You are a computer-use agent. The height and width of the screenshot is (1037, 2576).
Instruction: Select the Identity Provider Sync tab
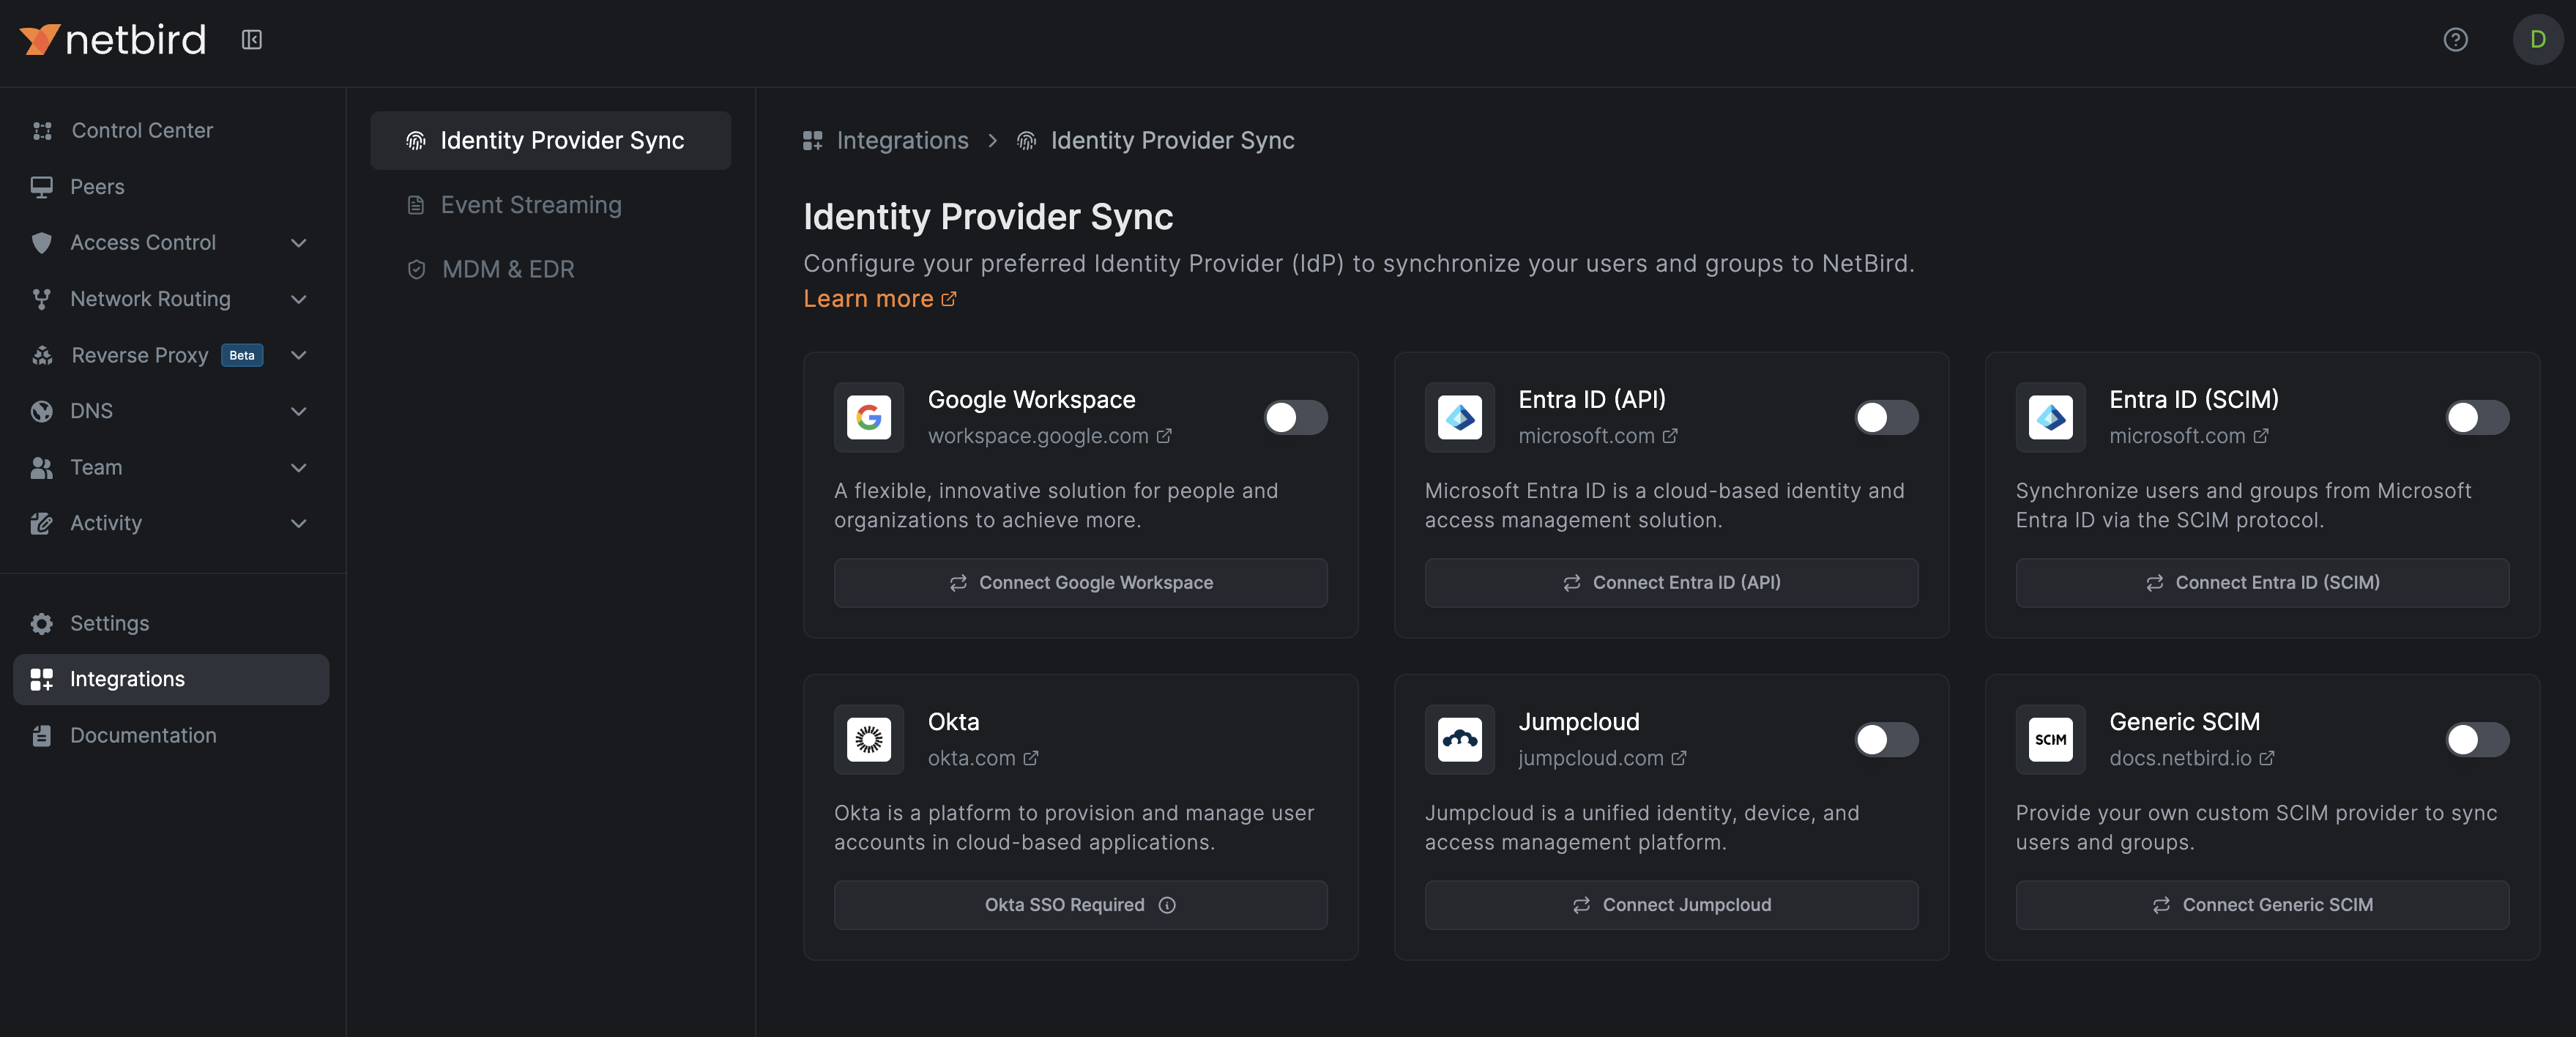551,140
